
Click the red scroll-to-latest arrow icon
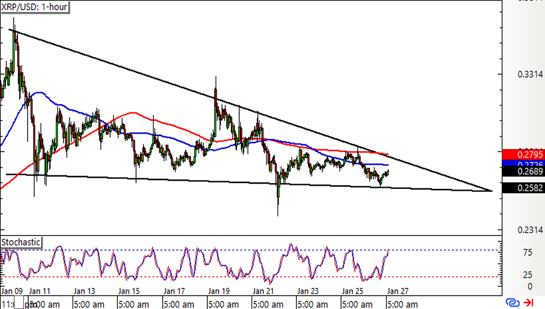pyautogui.click(x=529, y=303)
